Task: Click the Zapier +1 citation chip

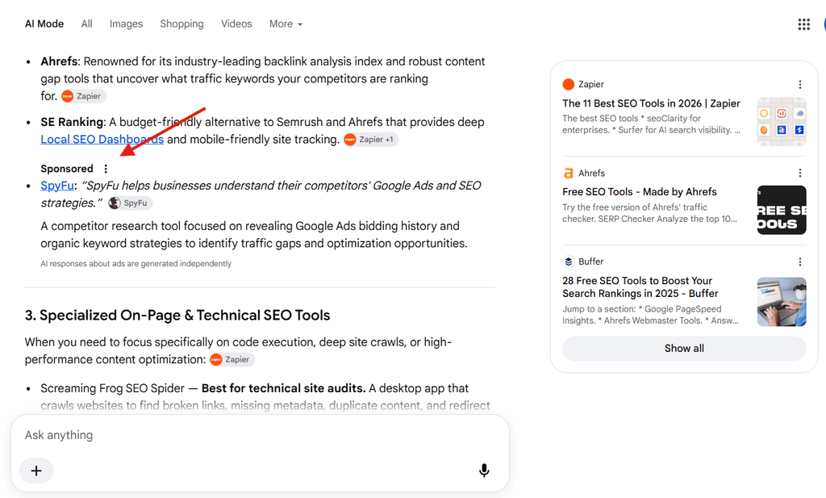Action: pyautogui.click(x=370, y=140)
